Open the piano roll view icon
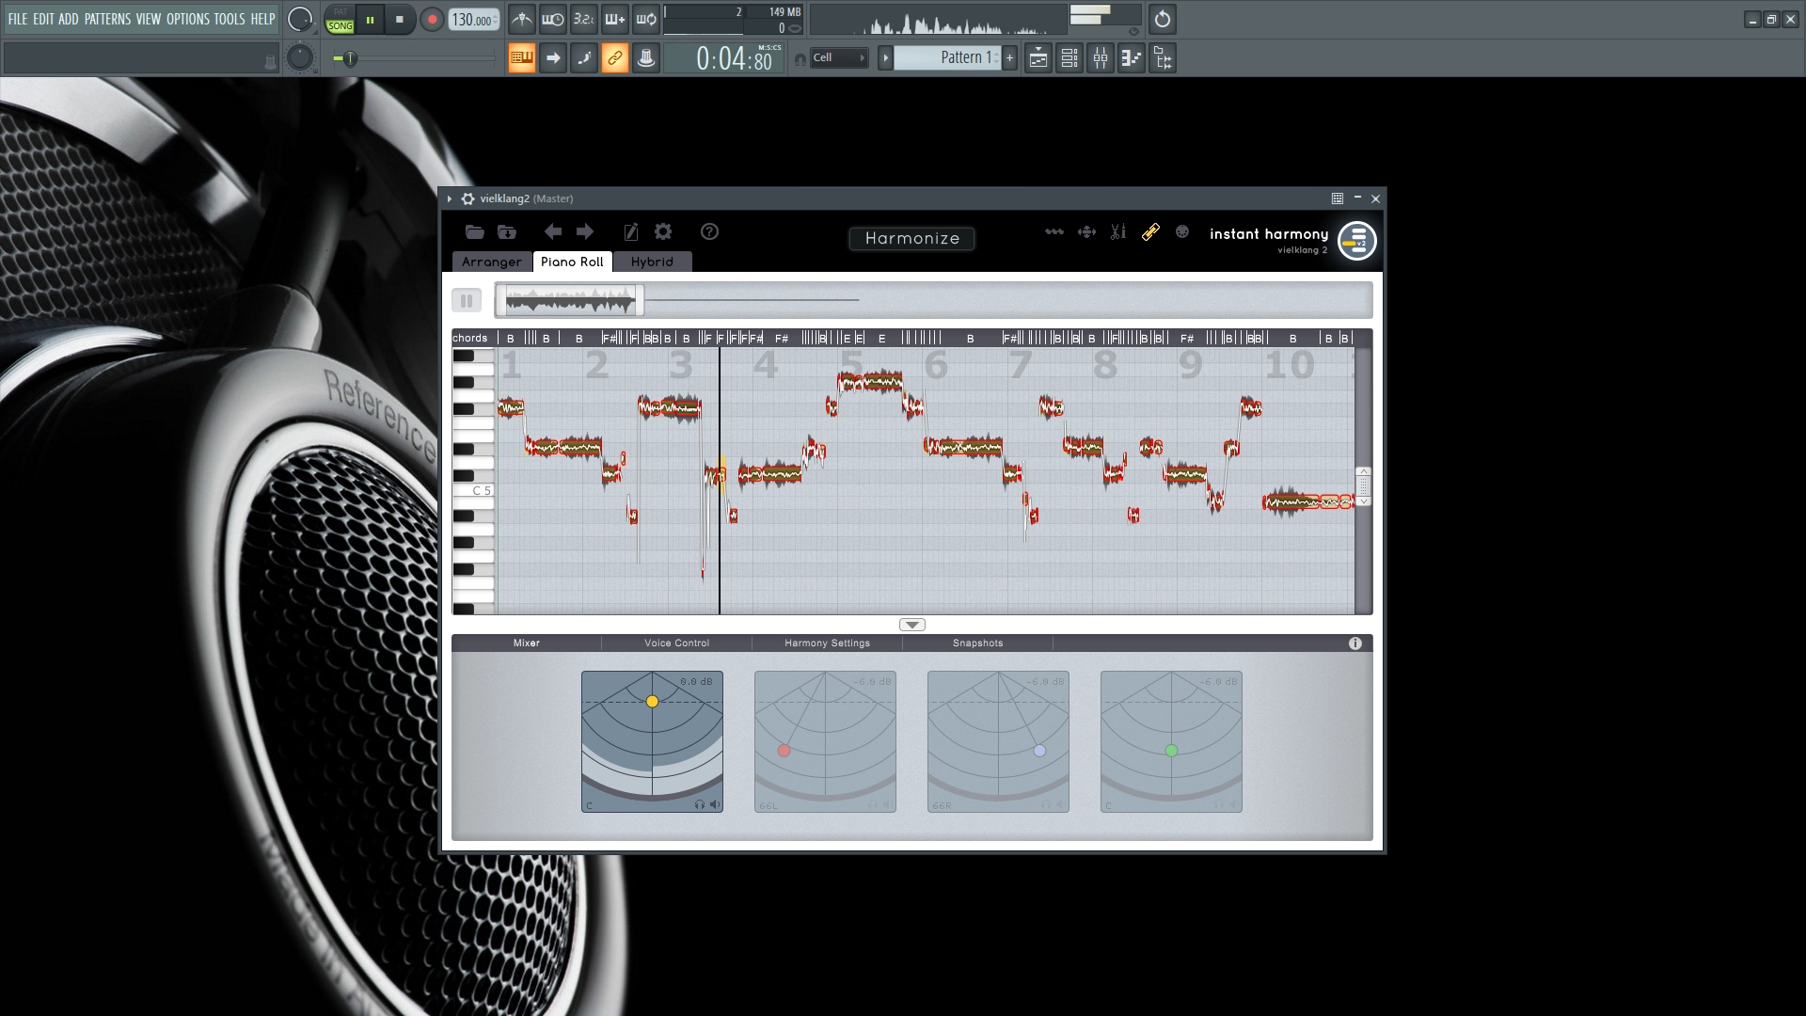The height and width of the screenshot is (1016, 1806). point(1132,58)
